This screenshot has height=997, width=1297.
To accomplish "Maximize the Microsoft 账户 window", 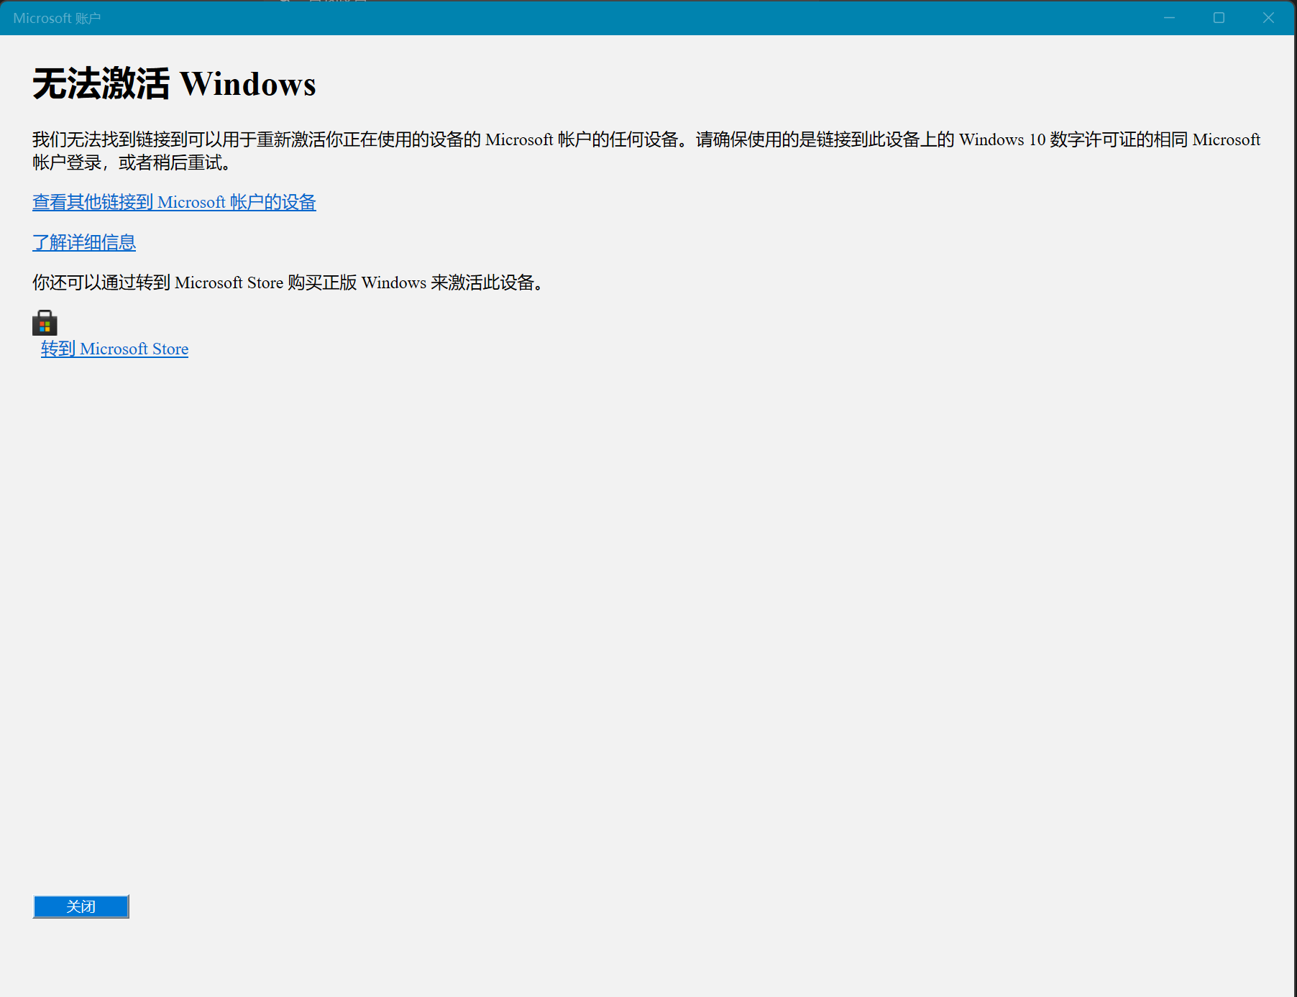I will (x=1219, y=17).
